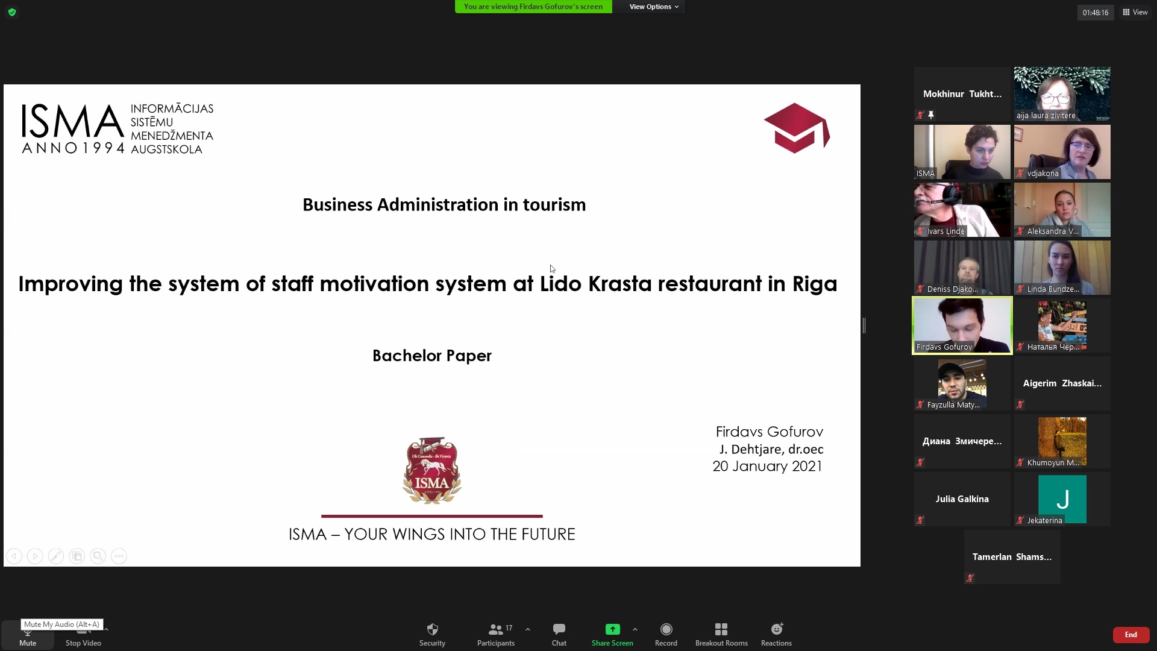
Task: Click '20 January 2021' date on slide
Action: [767, 466]
